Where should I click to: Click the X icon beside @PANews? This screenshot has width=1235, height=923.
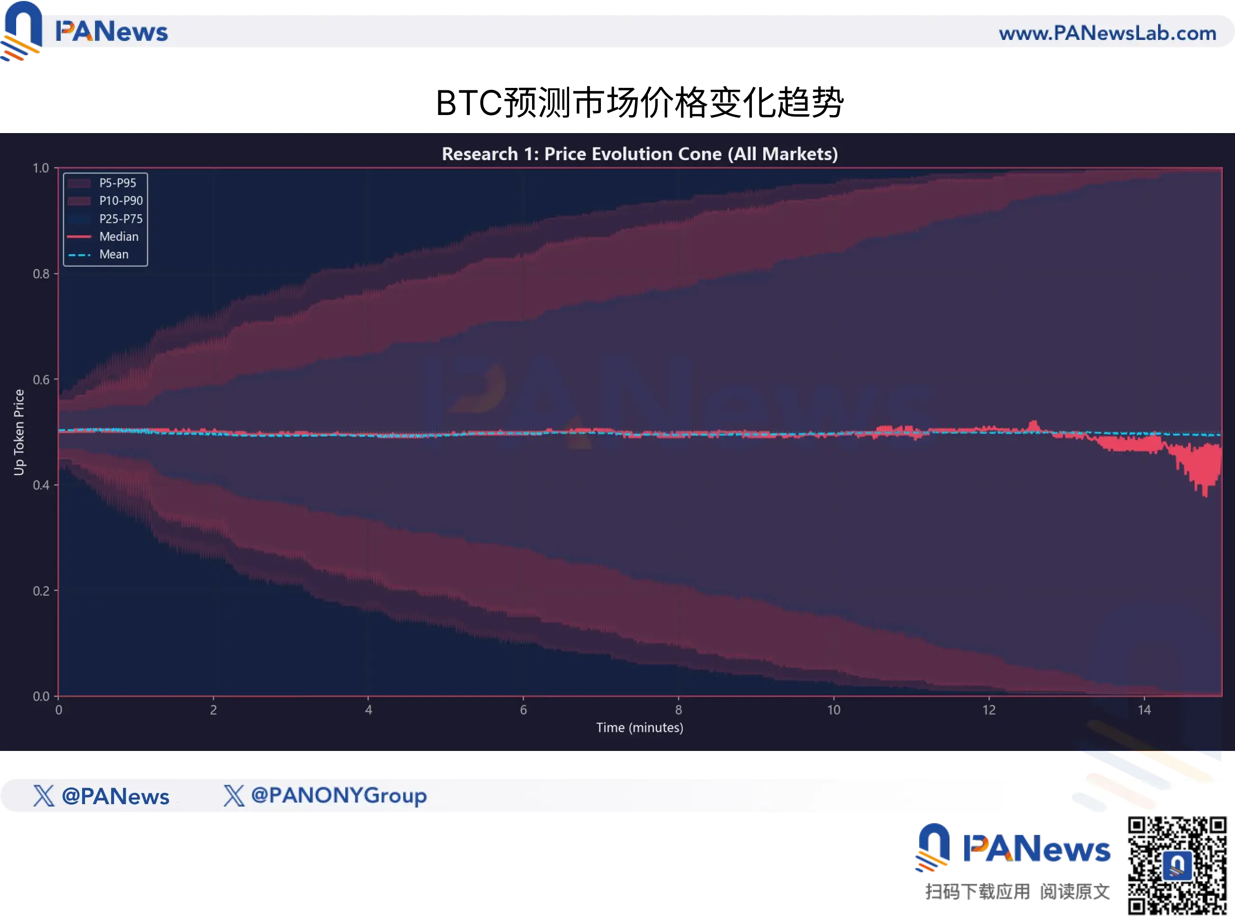(44, 796)
